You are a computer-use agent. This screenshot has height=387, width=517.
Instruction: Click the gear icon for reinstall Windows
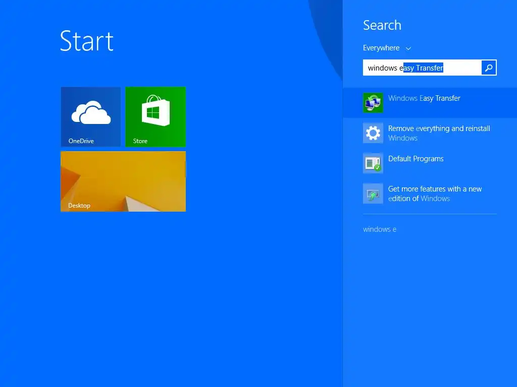(x=373, y=133)
